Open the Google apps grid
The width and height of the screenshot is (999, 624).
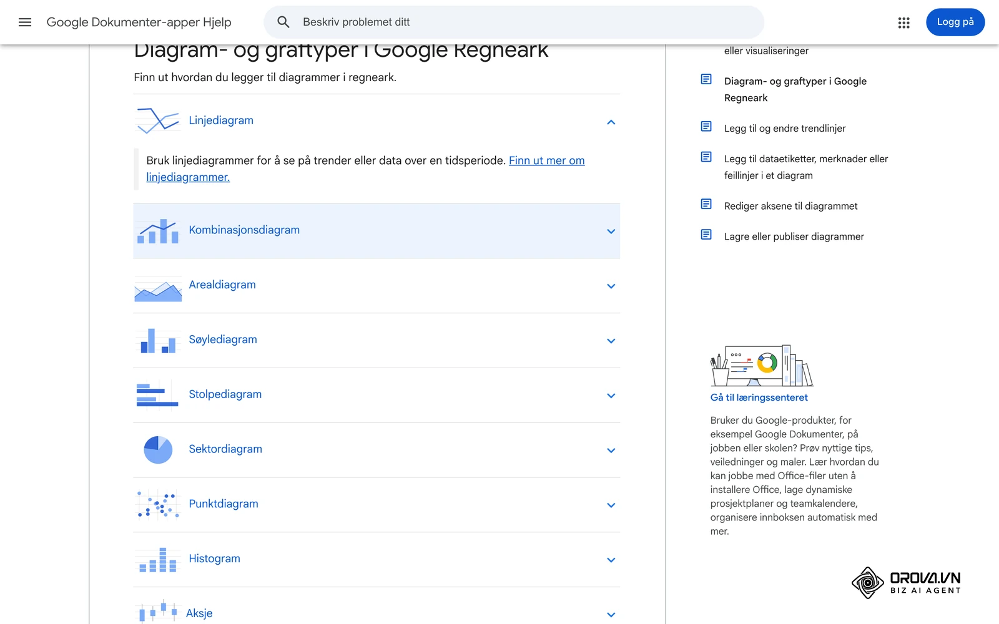click(903, 22)
